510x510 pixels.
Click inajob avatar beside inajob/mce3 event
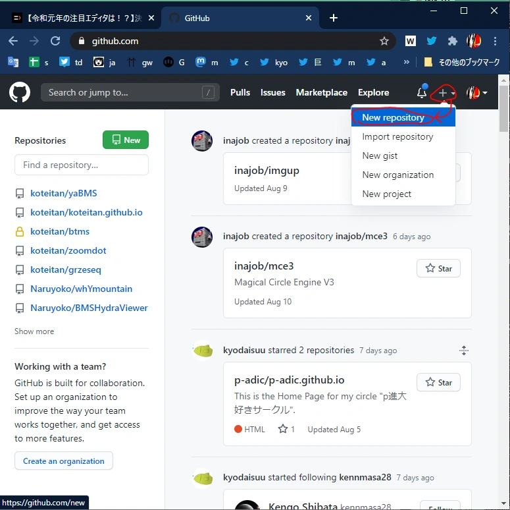point(202,237)
